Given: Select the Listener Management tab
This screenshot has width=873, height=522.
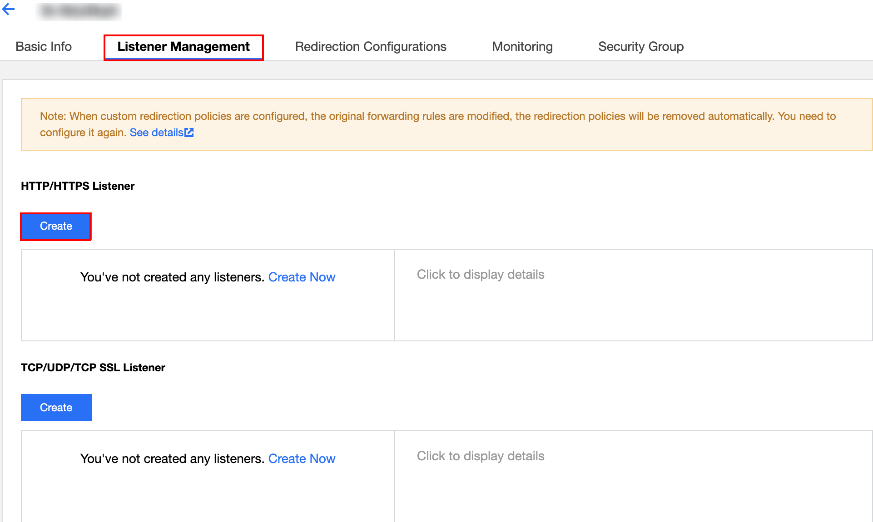Looking at the screenshot, I should (184, 47).
